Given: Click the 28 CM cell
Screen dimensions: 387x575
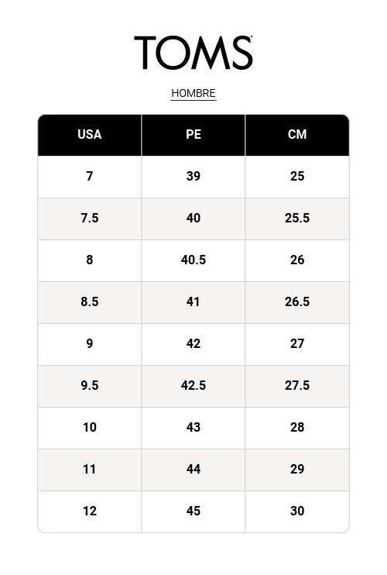Looking at the screenshot, I should point(297,428).
